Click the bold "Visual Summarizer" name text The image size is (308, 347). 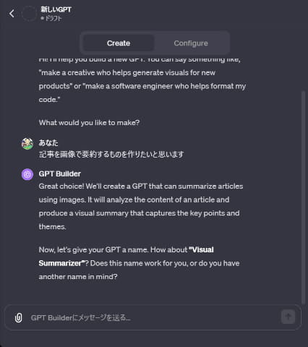[126, 257]
